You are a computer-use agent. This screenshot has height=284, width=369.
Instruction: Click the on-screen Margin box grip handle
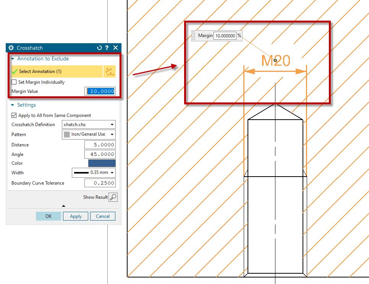point(194,36)
